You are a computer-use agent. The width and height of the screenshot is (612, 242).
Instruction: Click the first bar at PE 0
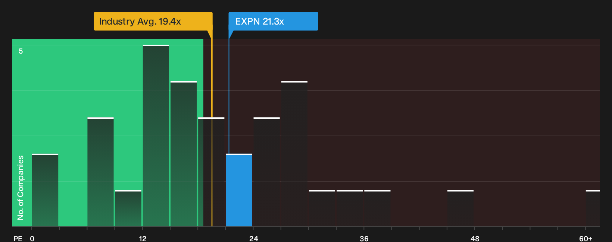(x=45, y=190)
